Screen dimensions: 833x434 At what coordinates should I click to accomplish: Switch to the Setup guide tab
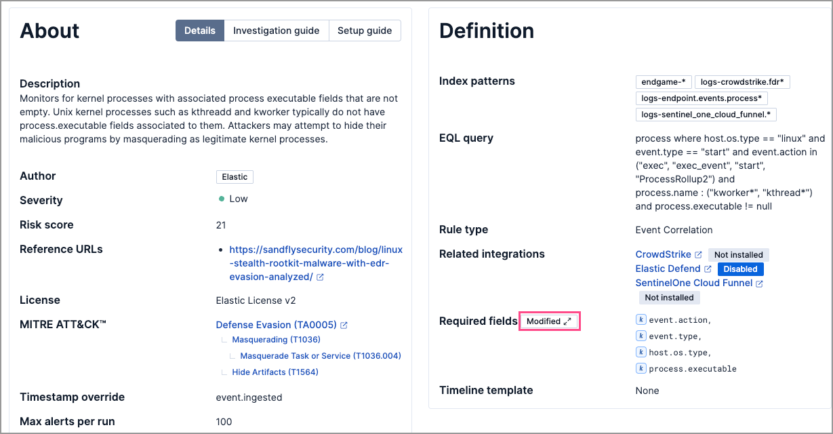(x=365, y=30)
